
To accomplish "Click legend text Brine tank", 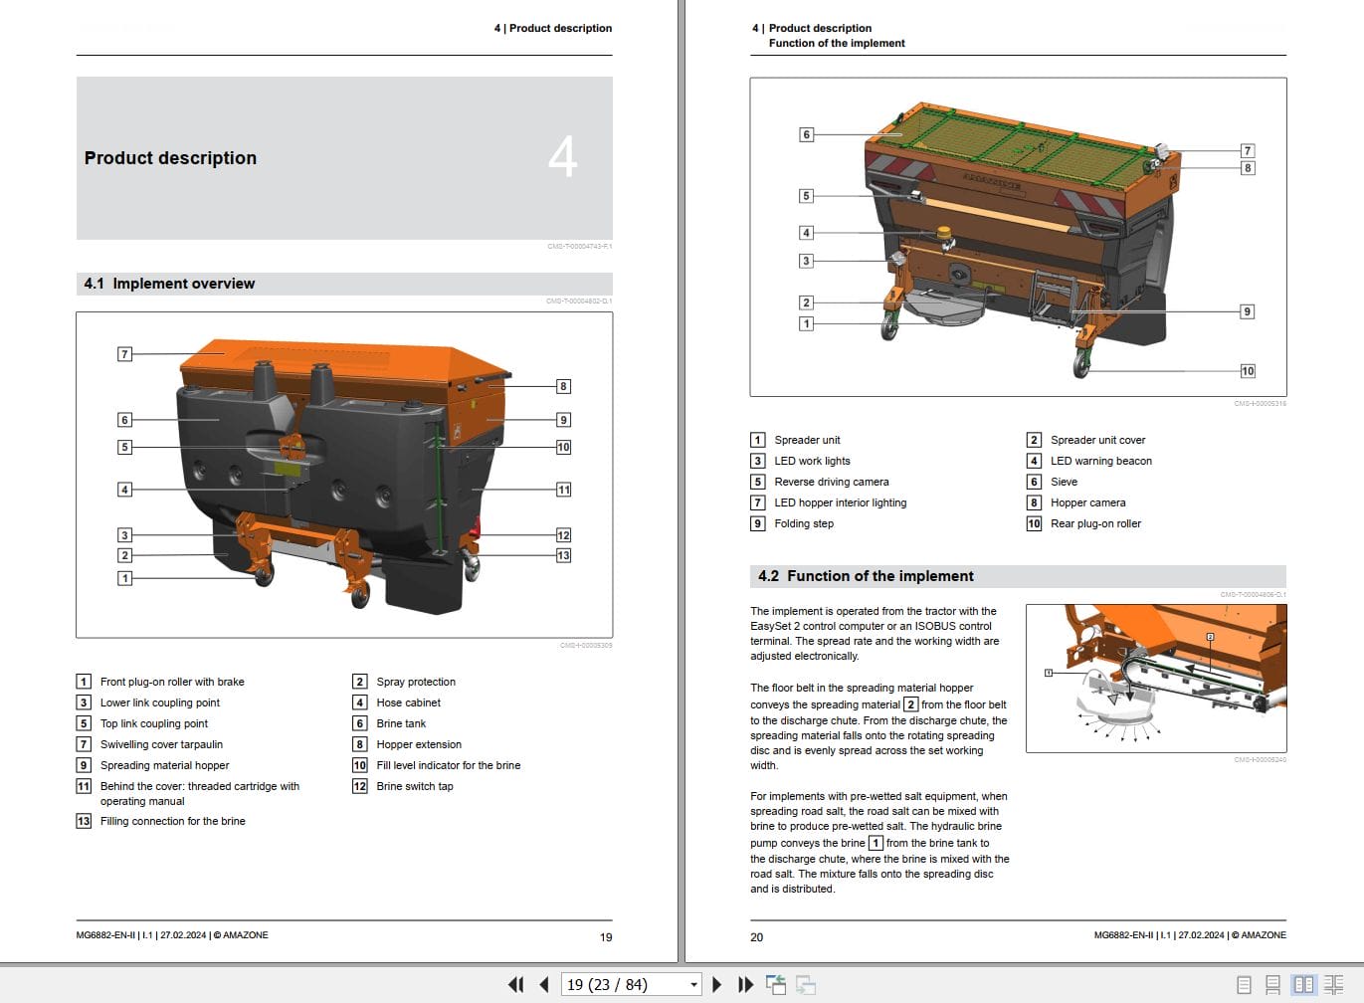I will click(401, 723).
